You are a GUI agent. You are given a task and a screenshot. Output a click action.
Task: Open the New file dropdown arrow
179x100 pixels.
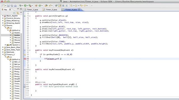click(x=6, y=6)
